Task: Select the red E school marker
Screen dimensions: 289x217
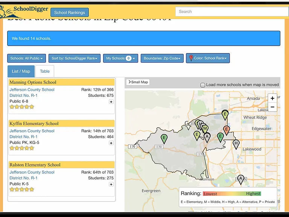Action: click(227, 130)
